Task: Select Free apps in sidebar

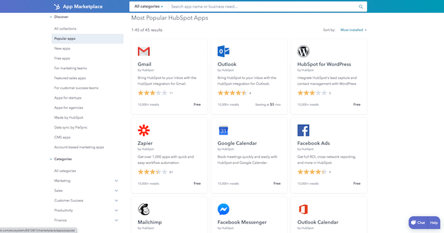Action: pos(62,58)
